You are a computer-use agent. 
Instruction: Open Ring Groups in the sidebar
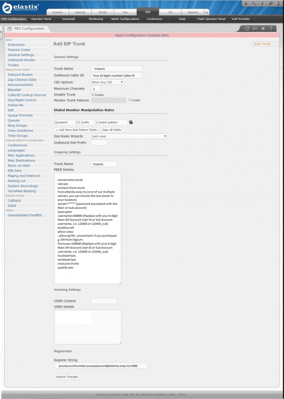pyautogui.click(x=17, y=125)
